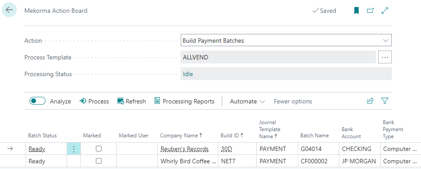Click the bookmark icon

[357, 11]
